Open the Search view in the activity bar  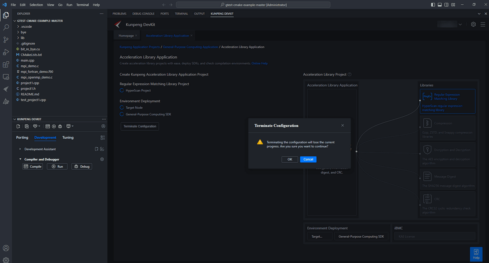tap(6, 27)
